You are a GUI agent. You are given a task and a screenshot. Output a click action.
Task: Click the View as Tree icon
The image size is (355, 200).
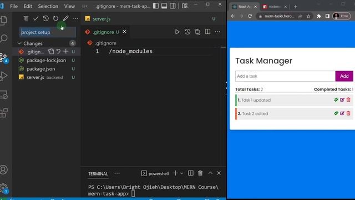(x=26, y=18)
